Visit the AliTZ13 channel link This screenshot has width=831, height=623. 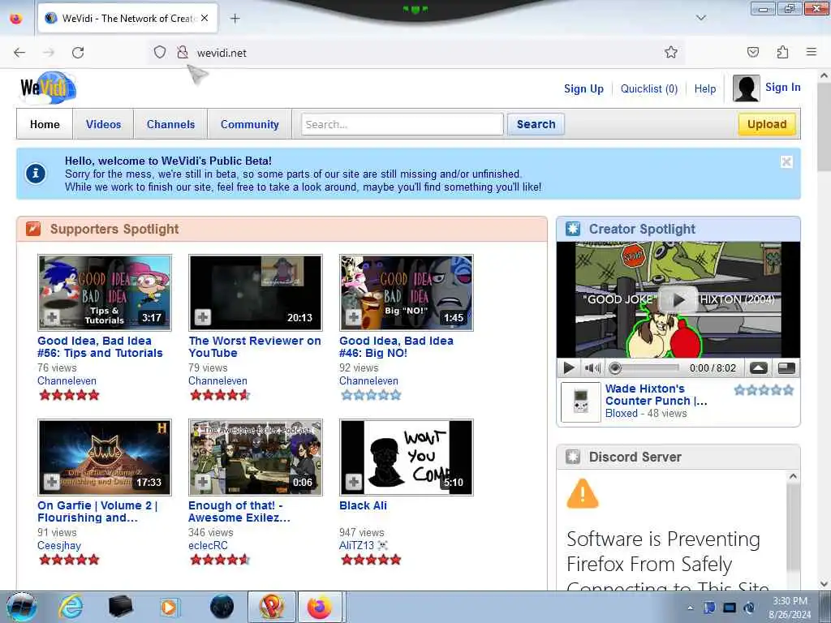point(357,546)
